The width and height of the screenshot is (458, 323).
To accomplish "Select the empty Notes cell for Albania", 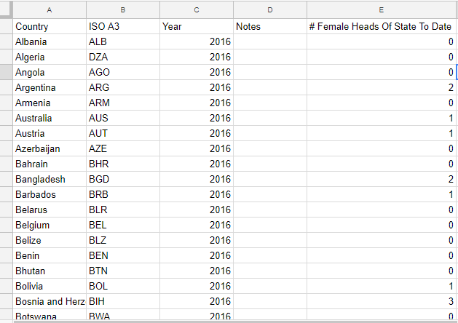I will click(x=270, y=41).
